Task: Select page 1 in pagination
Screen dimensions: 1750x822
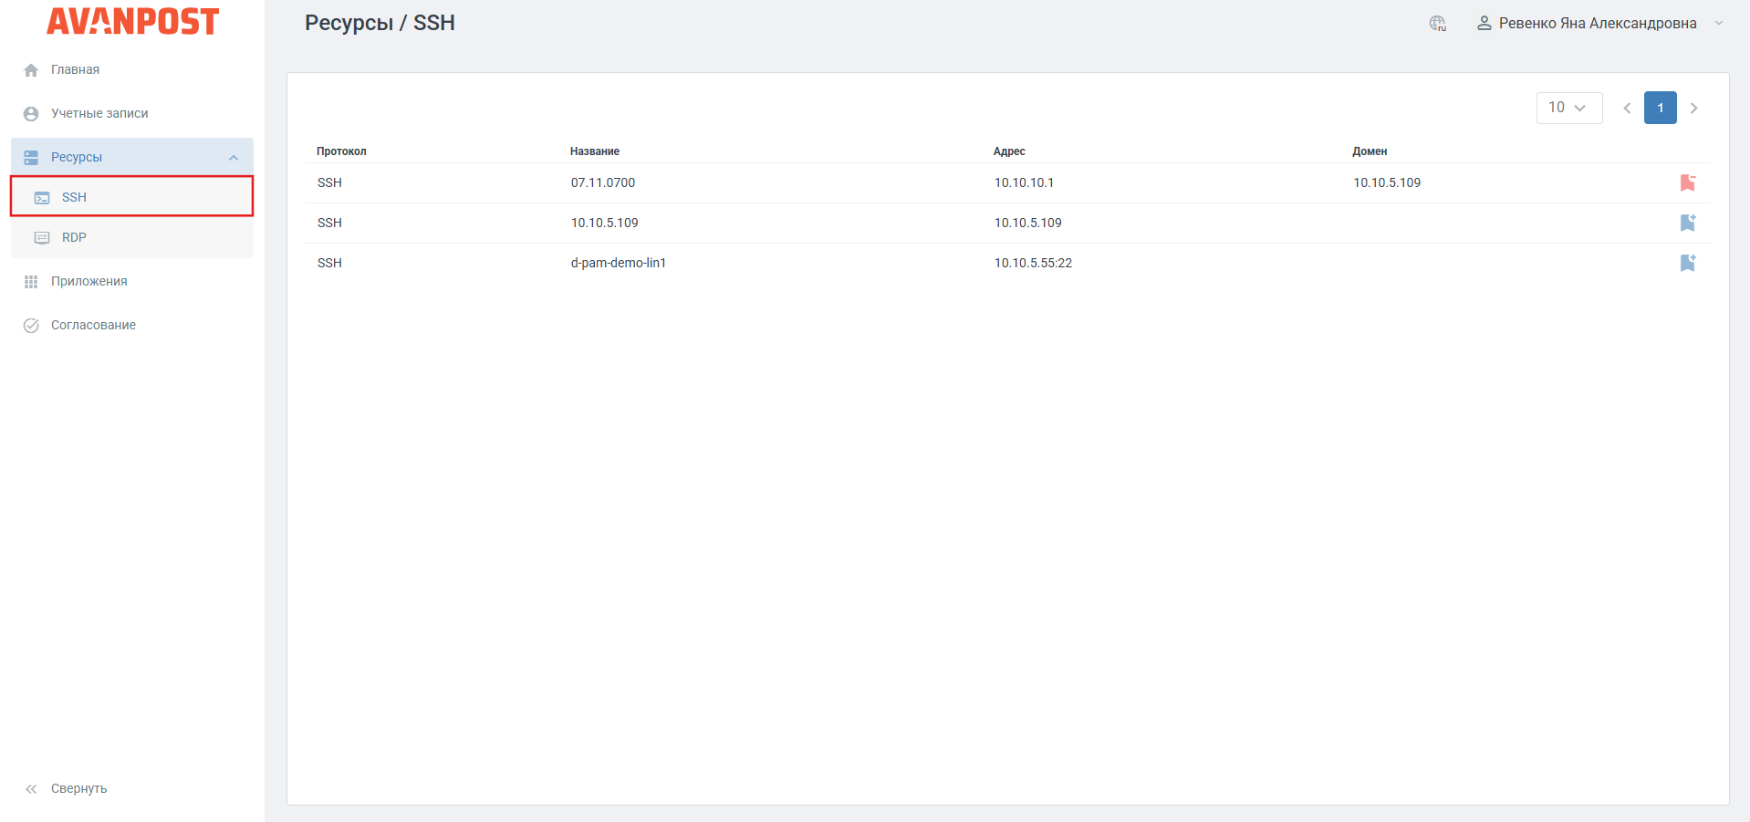Action: 1661,108
